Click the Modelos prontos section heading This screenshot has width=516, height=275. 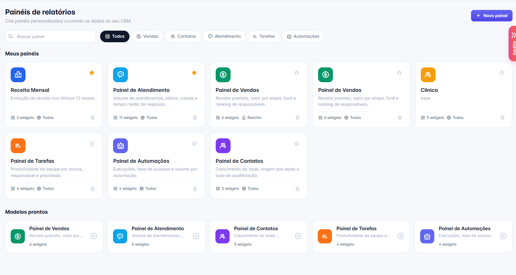[26, 212]
